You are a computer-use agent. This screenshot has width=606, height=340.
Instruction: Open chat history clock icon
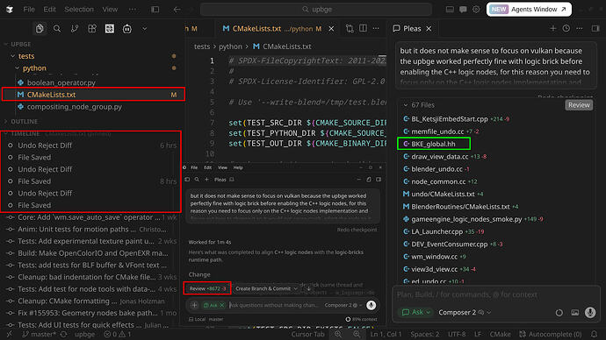[x=566, y=29]
